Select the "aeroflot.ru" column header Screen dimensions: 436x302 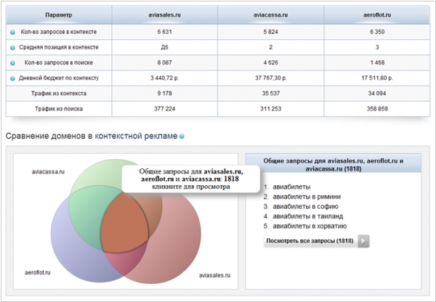[x=377, y=15]
